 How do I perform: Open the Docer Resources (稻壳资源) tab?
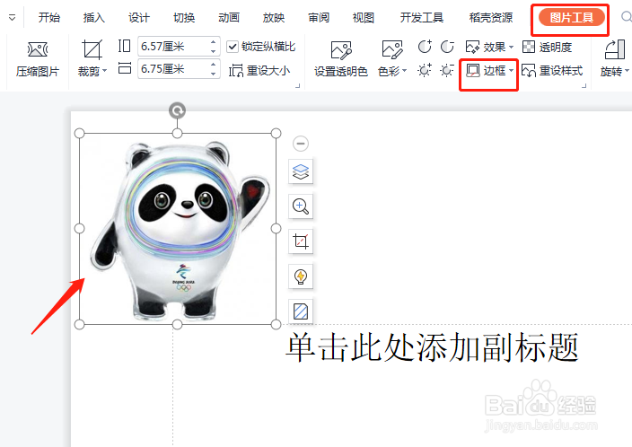tap(491, 17)
